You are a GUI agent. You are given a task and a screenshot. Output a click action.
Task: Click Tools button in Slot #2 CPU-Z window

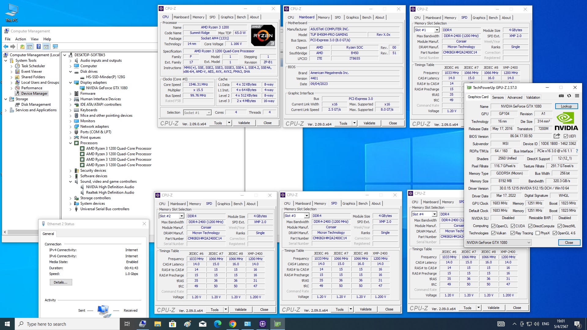click(215, 310)
